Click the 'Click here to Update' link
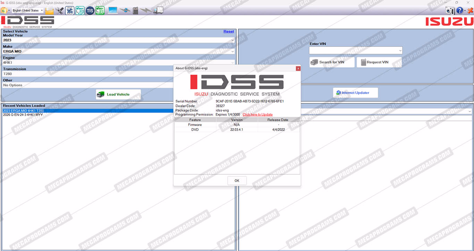This screenshot has height=251, width=474. point(257,115)
